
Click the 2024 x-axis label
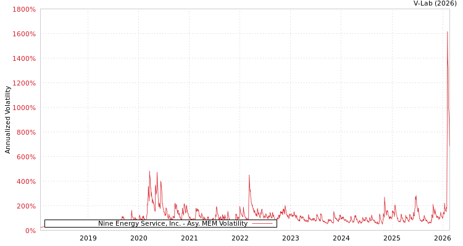[x=341, y=239]
